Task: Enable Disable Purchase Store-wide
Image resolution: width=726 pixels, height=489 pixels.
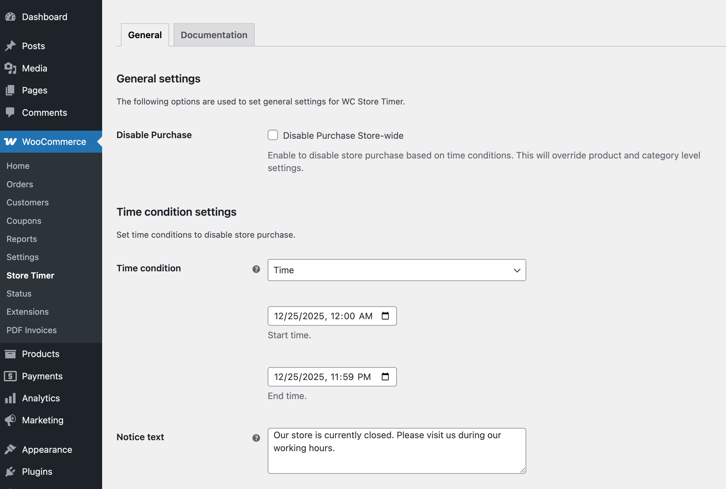Action: [x=272, y=135]
